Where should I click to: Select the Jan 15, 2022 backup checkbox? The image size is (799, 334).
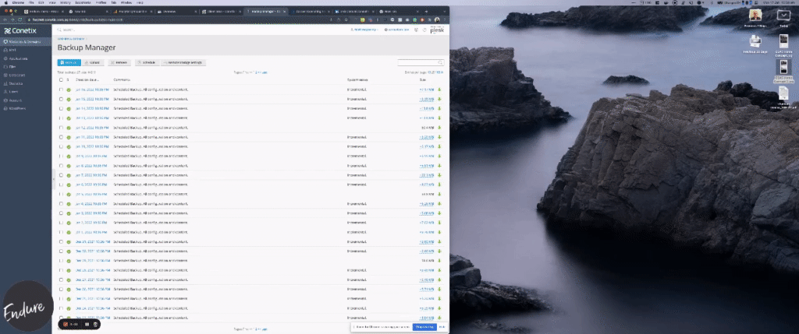click(61, 99)
